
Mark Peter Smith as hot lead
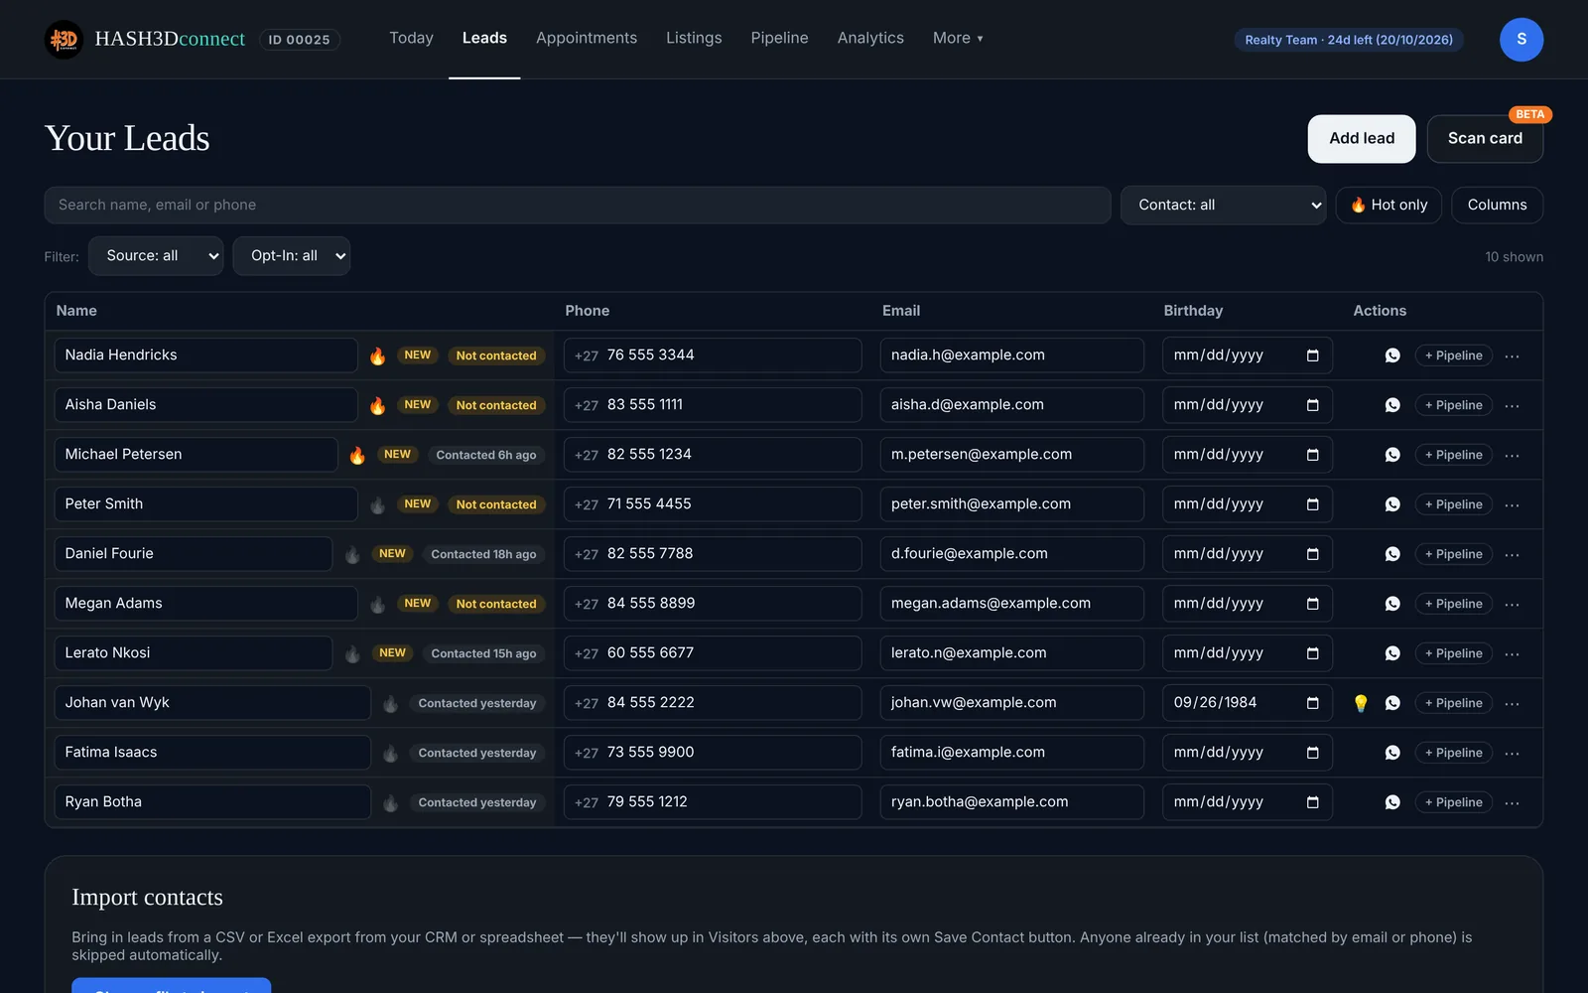click(377, 504)
